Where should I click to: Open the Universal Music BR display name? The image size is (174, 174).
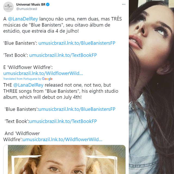[x=31, y=4]
